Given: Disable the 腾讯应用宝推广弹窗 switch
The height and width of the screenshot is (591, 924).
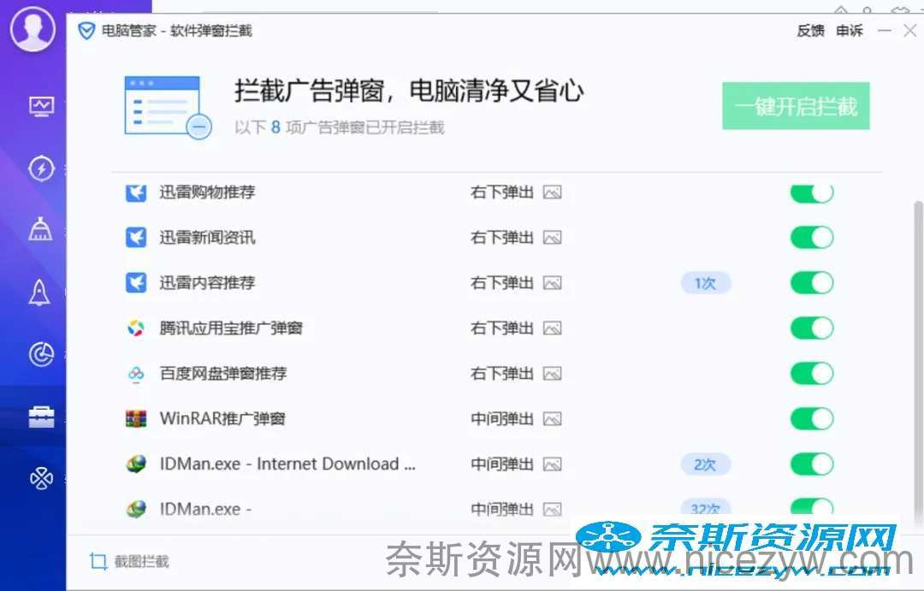Looking at the screenshot, I should pyautogui.click(x=812, y=328).
